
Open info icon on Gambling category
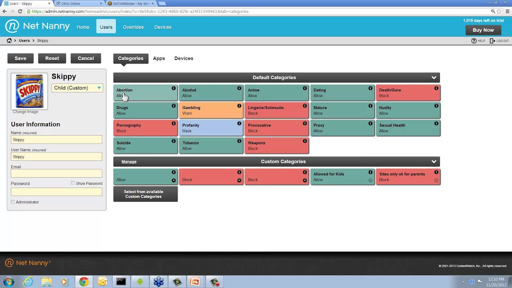[x=239, y=106]
